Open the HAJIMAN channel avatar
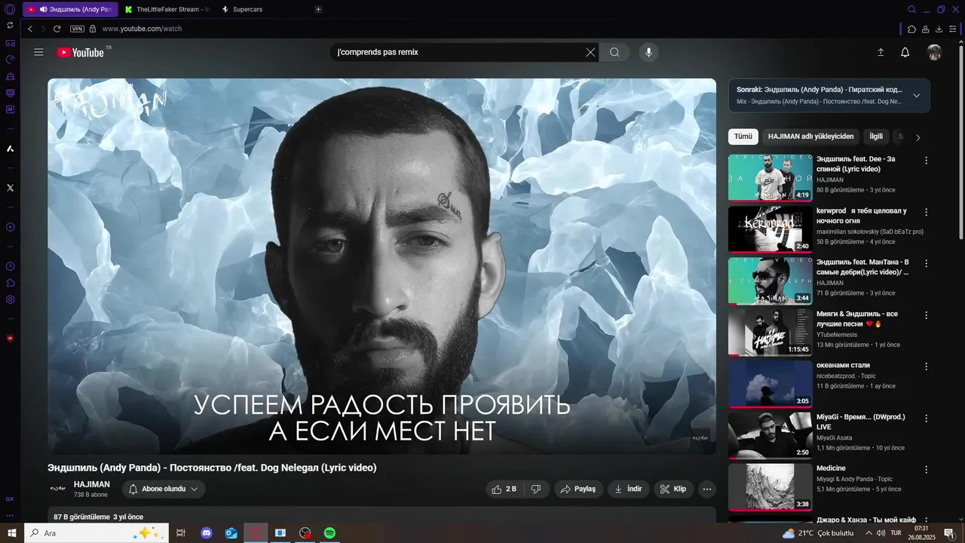The width and height of the screenshot is (965, 543). (x=57, y=489)
